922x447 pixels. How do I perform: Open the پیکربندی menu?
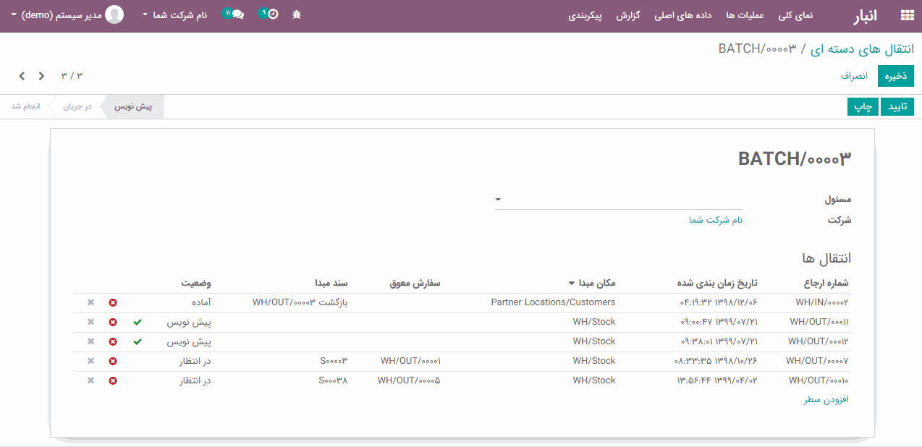pos(585,15)
